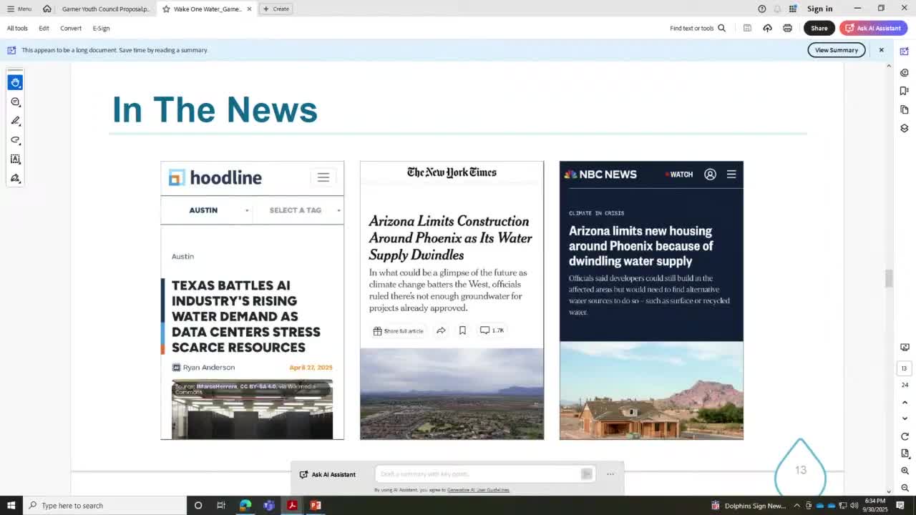Viewport: 916px width, 515px height.
Task: Go to next page down arrow
Action: (x=905, y=418)
